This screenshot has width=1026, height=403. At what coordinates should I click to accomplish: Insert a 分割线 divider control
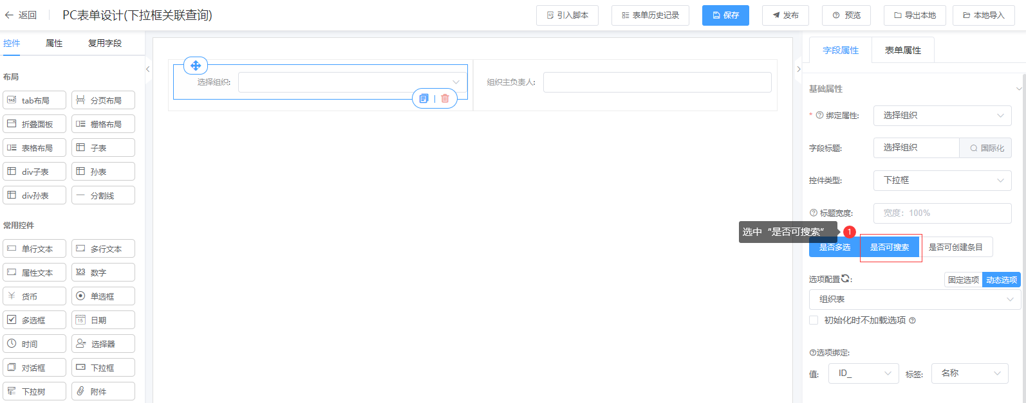(x=103, y=195)
